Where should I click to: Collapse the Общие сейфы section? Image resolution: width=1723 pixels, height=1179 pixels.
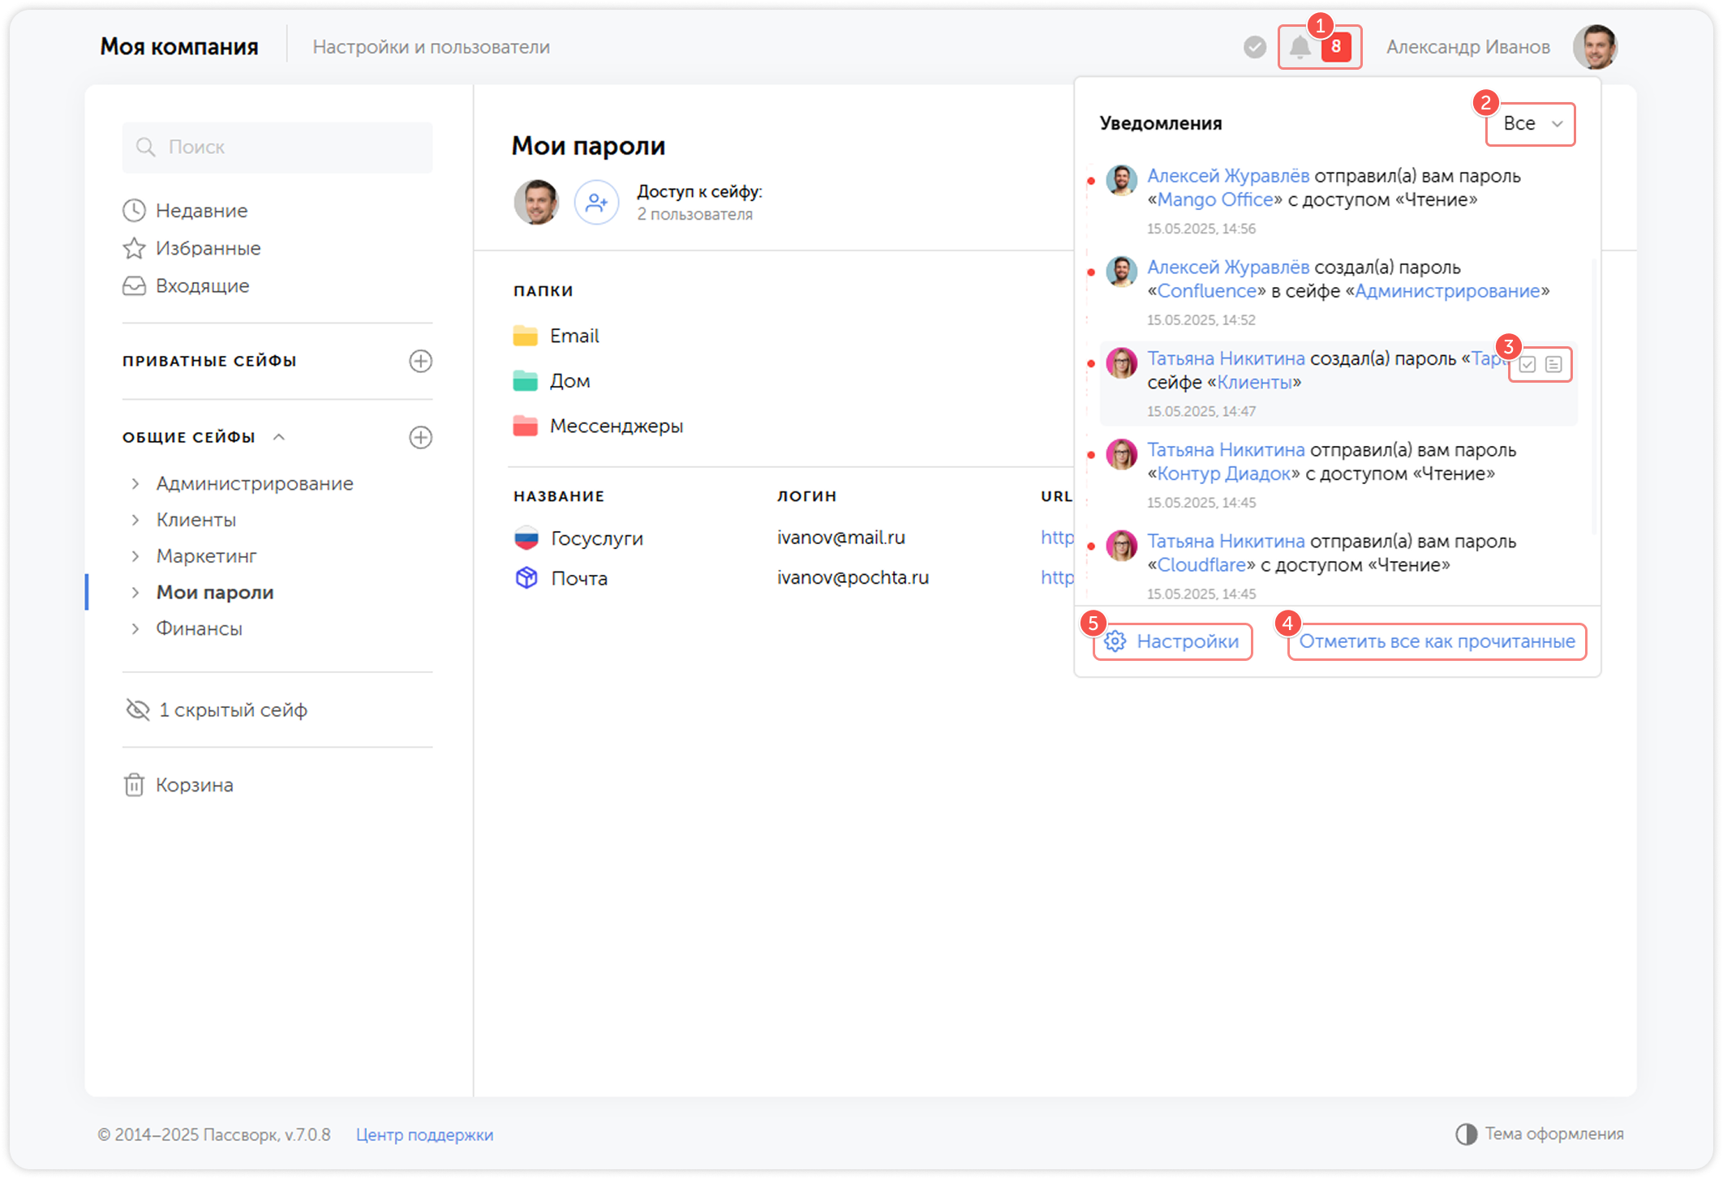coord(279,437)
